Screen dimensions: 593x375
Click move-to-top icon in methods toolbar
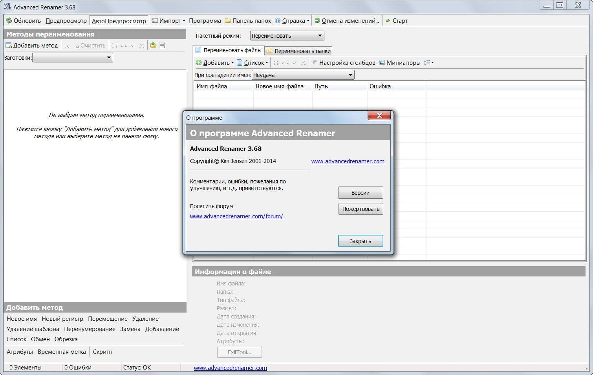[x=115, y=46]
